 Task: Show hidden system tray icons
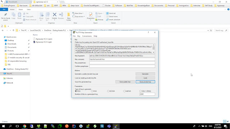[199, 126]
